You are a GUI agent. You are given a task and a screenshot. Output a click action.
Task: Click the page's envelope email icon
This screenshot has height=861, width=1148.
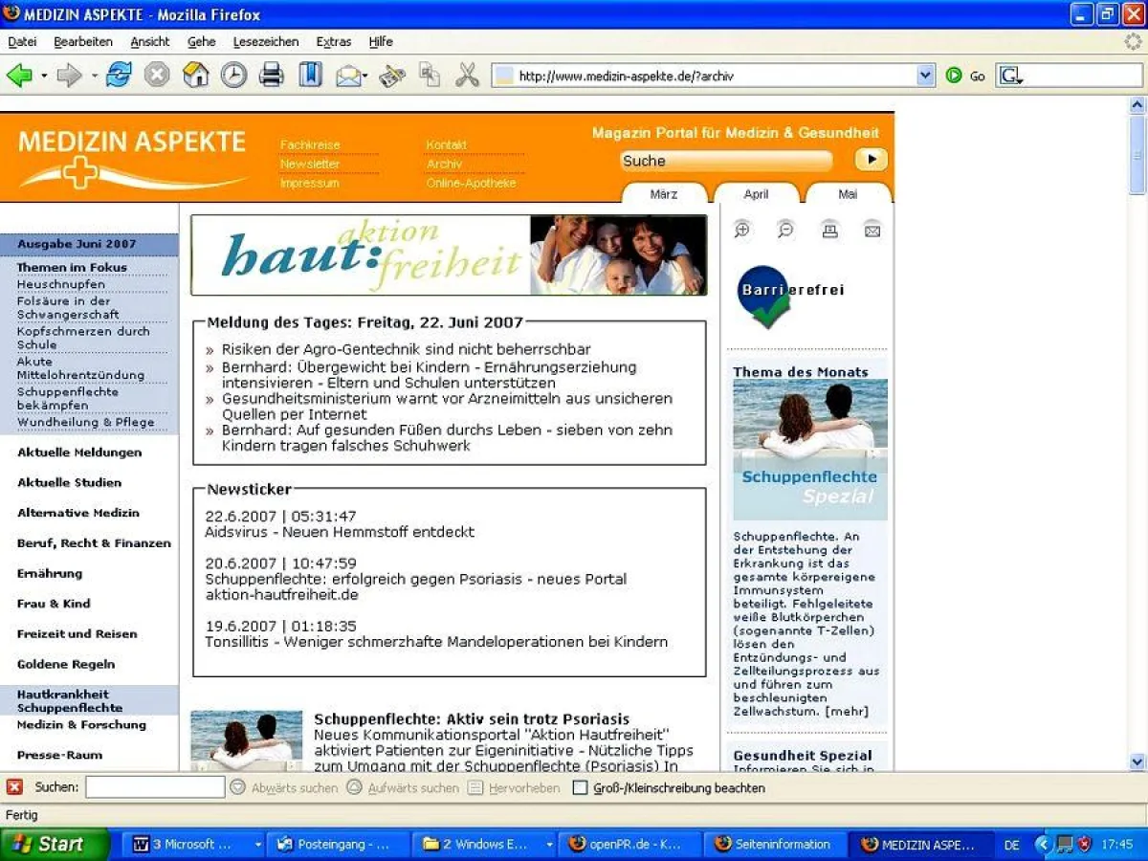872,230
